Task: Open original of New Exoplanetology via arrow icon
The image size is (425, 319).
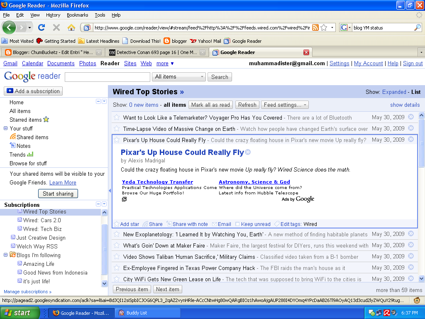Action: [x=411, y=233]
